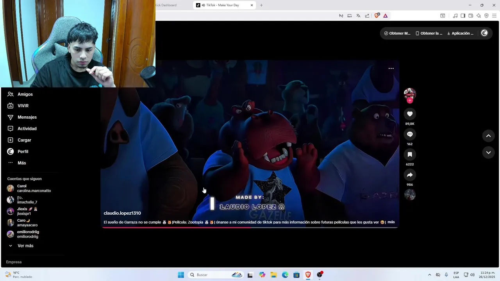Click the Obtener M... coins button
The width and height of the screenshot is (500, 281).
[397, 33]
